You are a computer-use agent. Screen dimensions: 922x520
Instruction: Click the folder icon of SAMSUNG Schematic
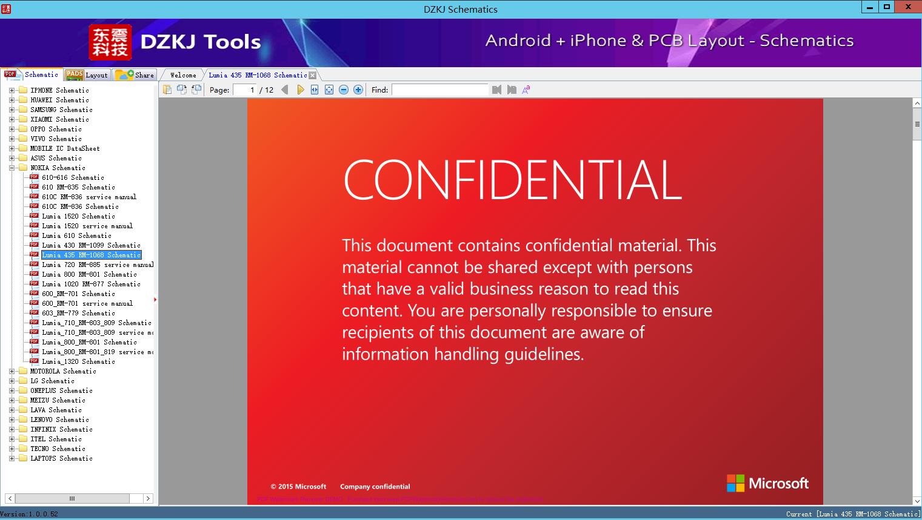(x=23, y=110)
